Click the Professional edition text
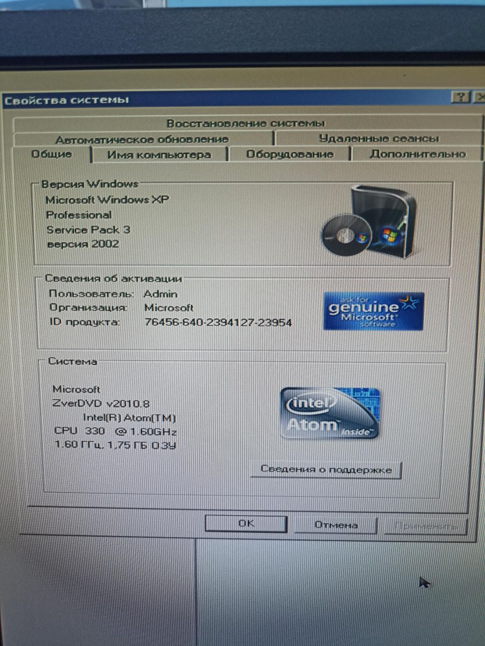This screenshot has width=485, height=646. click(79, 215)
